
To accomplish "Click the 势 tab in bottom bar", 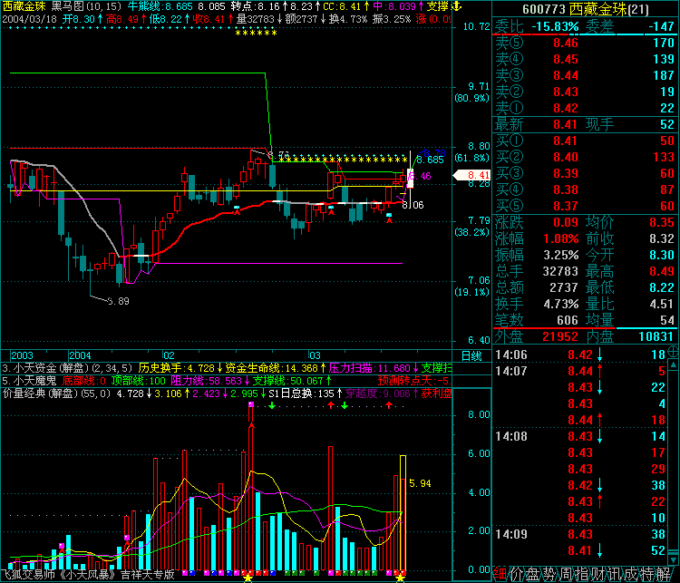I will pyautogui.click(x=549, y=574).
